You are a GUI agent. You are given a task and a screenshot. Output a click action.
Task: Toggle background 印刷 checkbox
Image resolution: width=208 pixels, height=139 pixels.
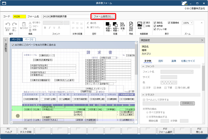pos(144,26)
